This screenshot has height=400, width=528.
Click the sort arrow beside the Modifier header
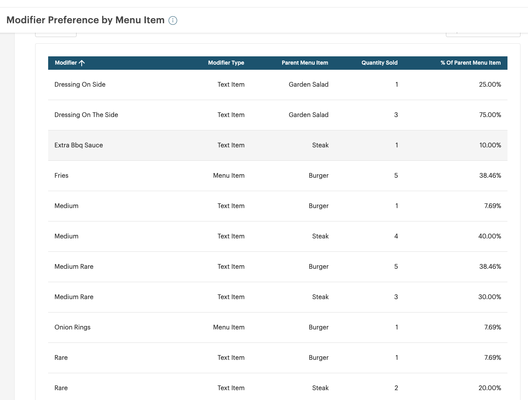[82, 63]
